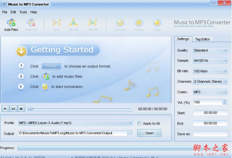
Task: Click the playback seek slider
Action: [x=77, y=109]
